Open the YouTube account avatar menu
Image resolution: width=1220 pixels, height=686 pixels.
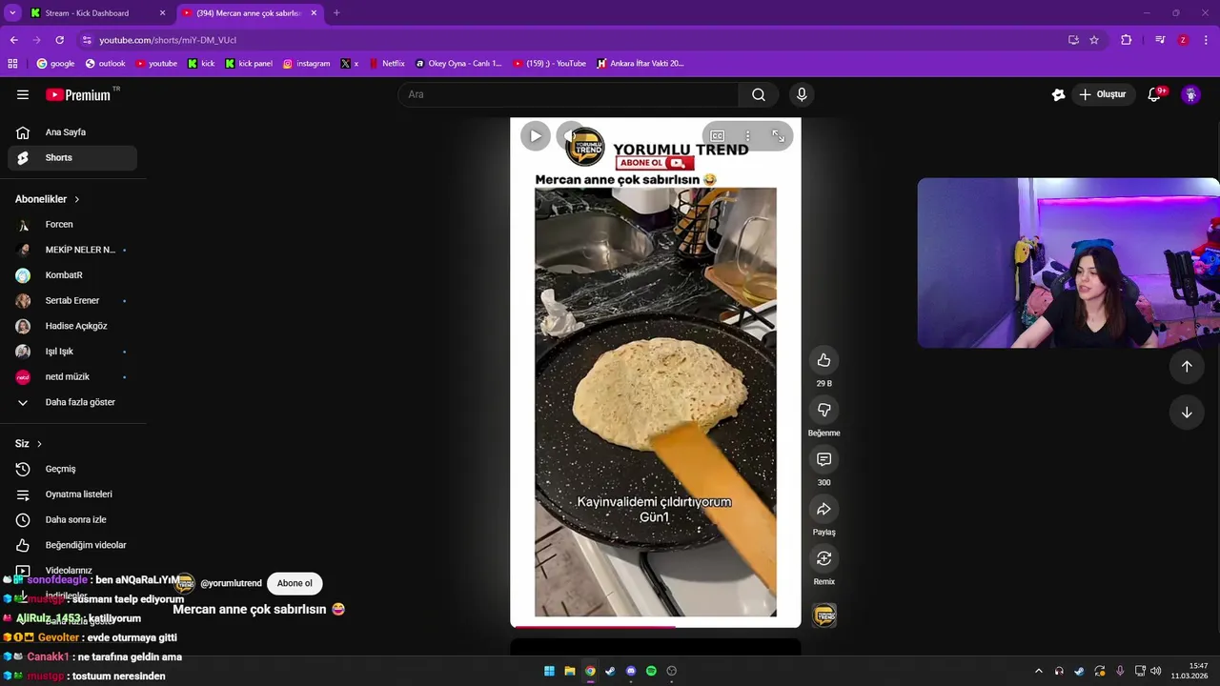tap(1190, 94)
